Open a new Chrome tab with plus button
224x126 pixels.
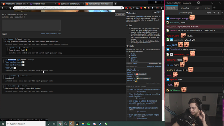tap(115, 4)
